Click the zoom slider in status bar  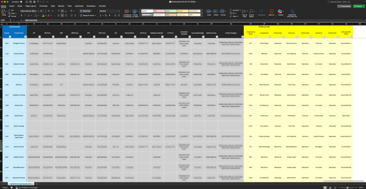(347, 187)
